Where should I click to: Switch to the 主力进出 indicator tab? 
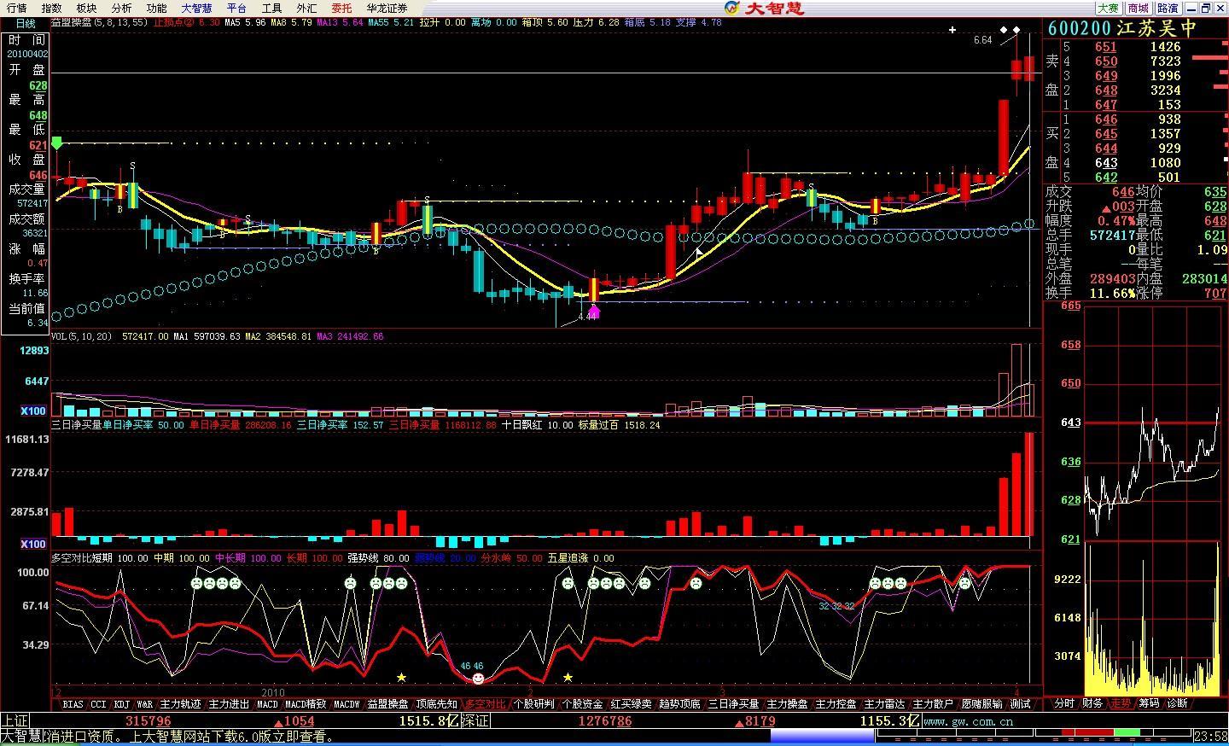[x=230, y=704]
